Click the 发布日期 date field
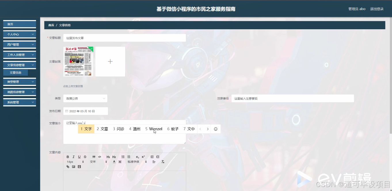This screenshot has height=191, width=392. point(85,111)
